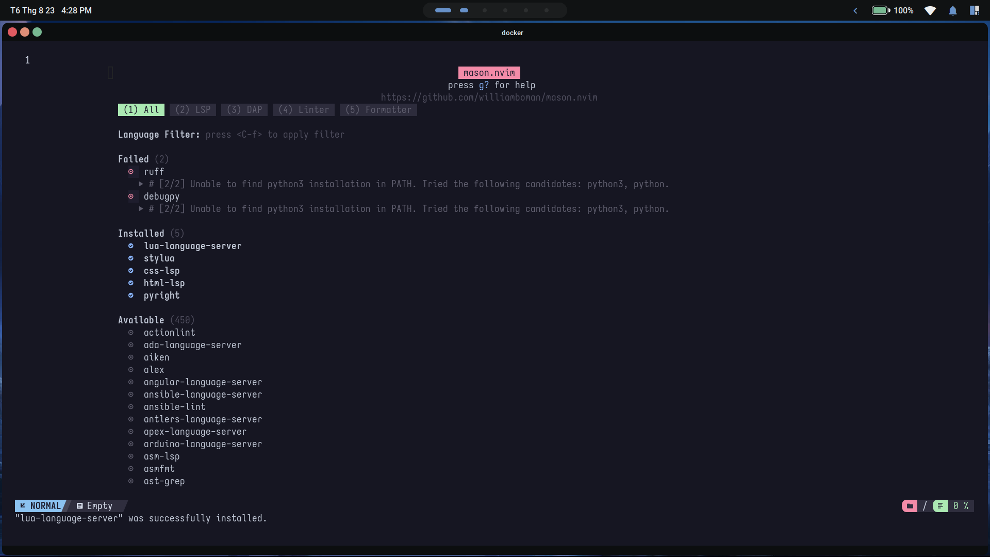The image size is (990, 557).
Task: Select the debugpy package row
Action: coord(161,196)
